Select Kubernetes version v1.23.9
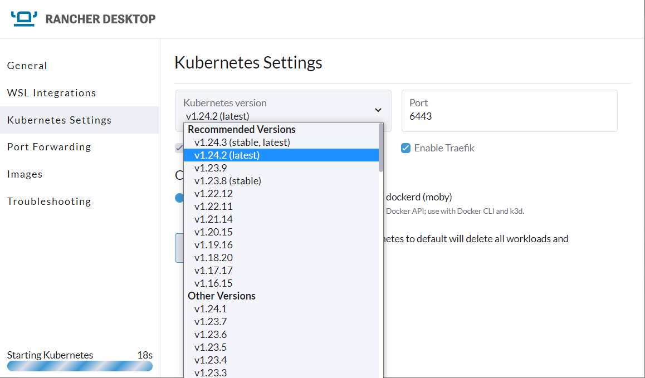The height and width of the screenshot is (378, 645). (x=281, y=168)
